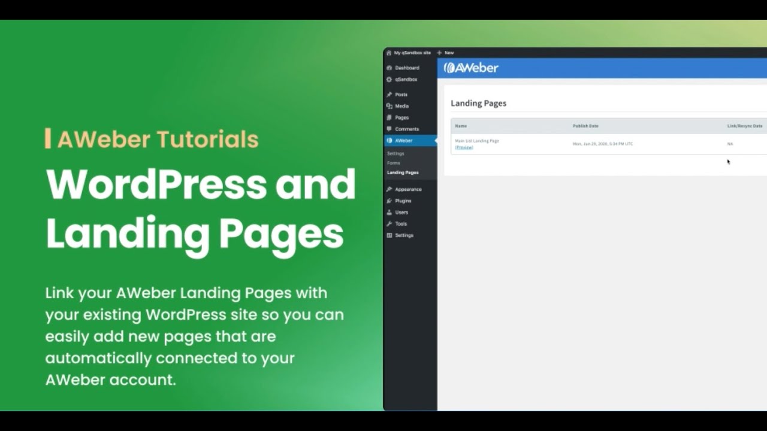Image resolution: width=767 pixels, height=431 pixels.
Task: Click the Mon, Jun 29, 2020 publish date cell
Action: pos(603,144)
